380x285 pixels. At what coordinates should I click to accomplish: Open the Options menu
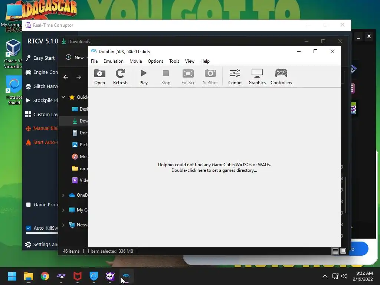click(x=155, y=61)
